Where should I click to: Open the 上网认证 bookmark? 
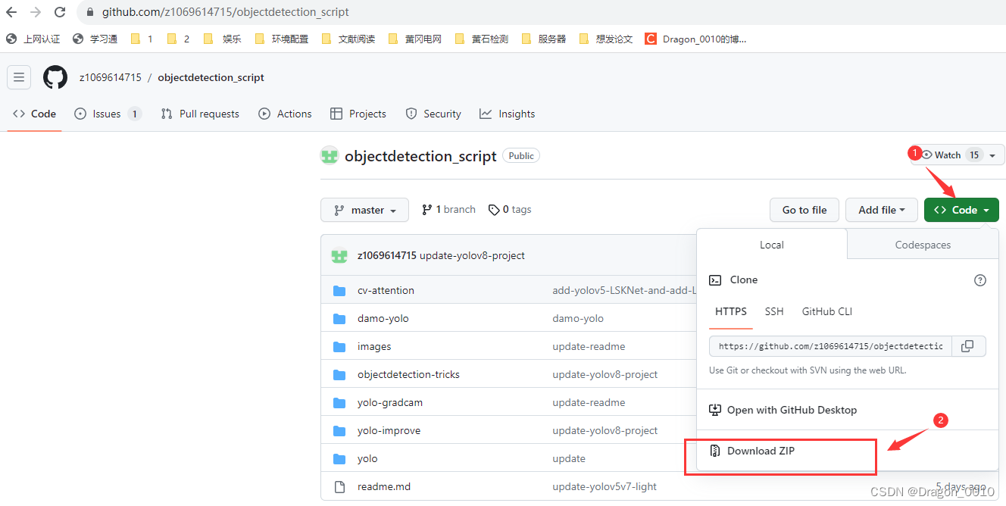(x=34, y=39)
